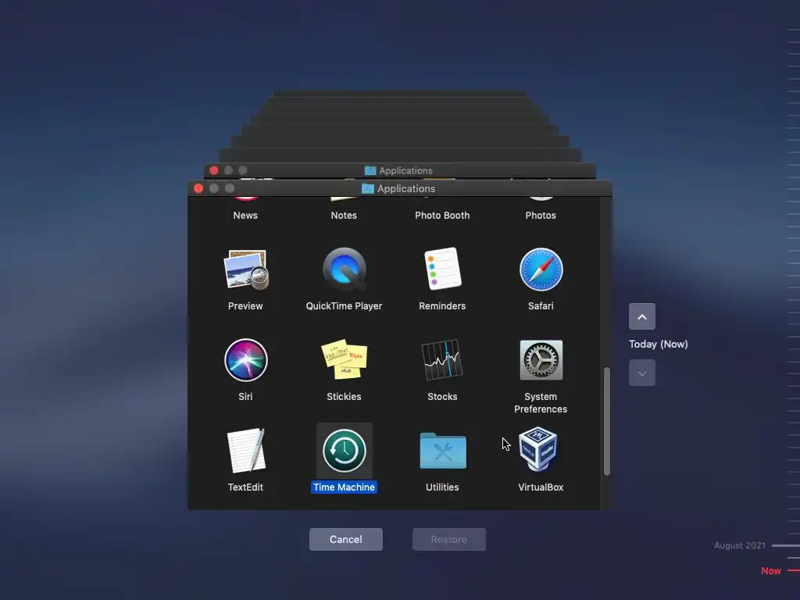Jump to August 2021 on the timeline
This screenshot has height=600, width=800.
tap(740, 545)
